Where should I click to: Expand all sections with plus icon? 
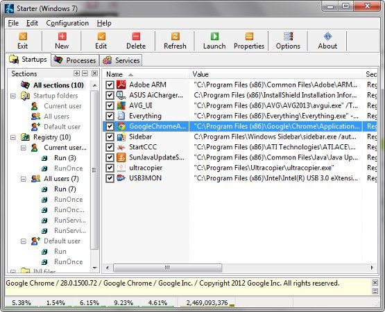coord(76,73)
